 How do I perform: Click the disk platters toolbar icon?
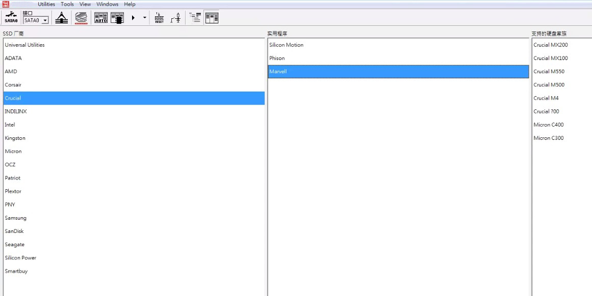coord(81,18)
